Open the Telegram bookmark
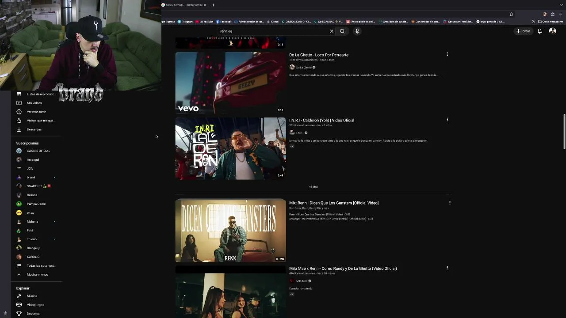 [x=185, y=22]
